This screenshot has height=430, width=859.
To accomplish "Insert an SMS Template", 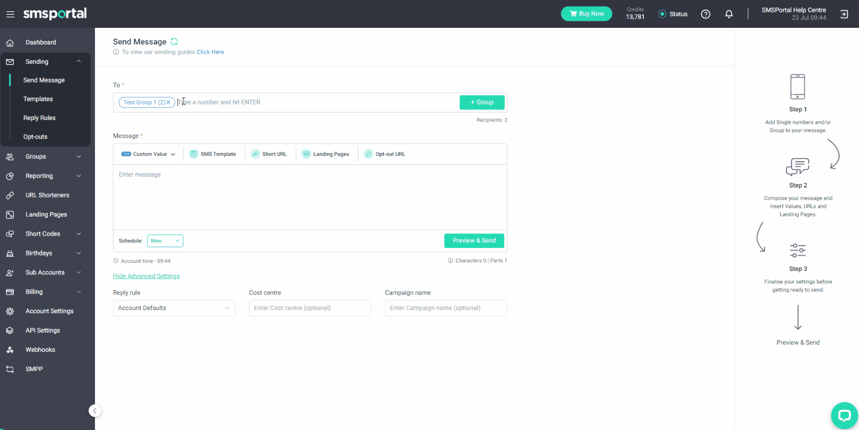I will click(x=213, y=154).
